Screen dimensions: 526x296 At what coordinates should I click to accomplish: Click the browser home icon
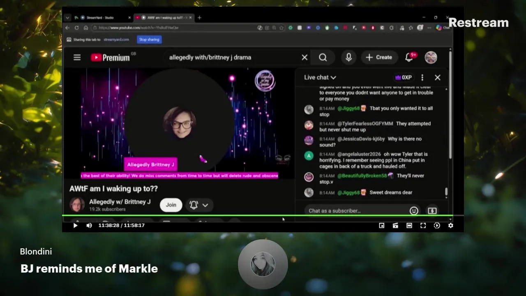click(x=85, y=28)
